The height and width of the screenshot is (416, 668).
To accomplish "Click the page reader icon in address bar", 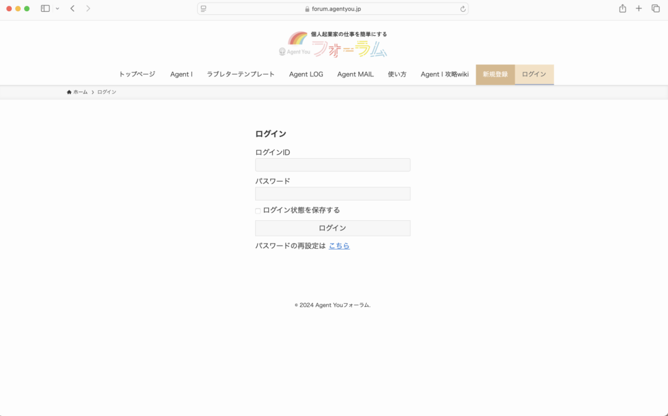I will click(204, 8).
